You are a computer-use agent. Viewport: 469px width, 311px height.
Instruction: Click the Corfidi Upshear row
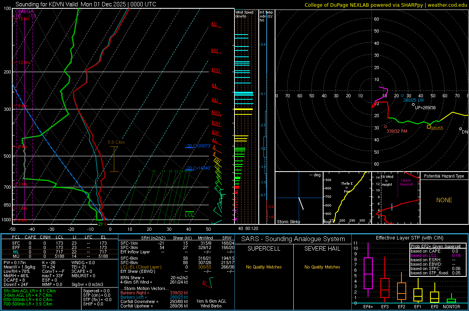[x=154, y=306]
